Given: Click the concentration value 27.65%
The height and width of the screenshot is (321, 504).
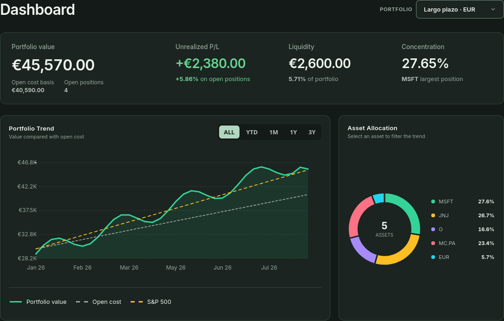Looking at the screenshot, I should coord(425,63).
